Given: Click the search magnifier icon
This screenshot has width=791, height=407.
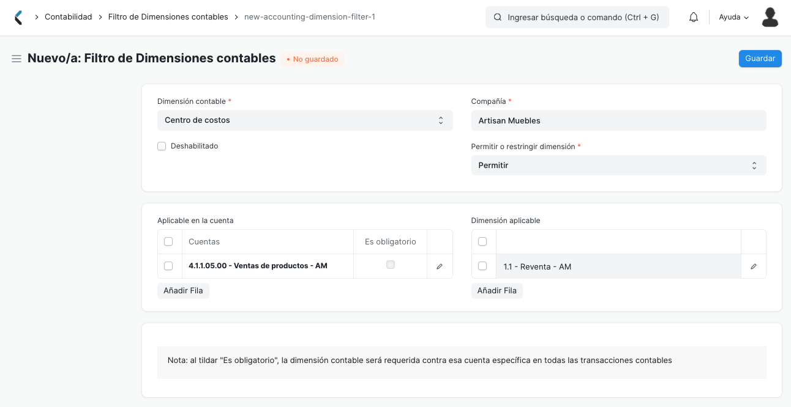Looking at the screenshot, I should pos(497,17).
